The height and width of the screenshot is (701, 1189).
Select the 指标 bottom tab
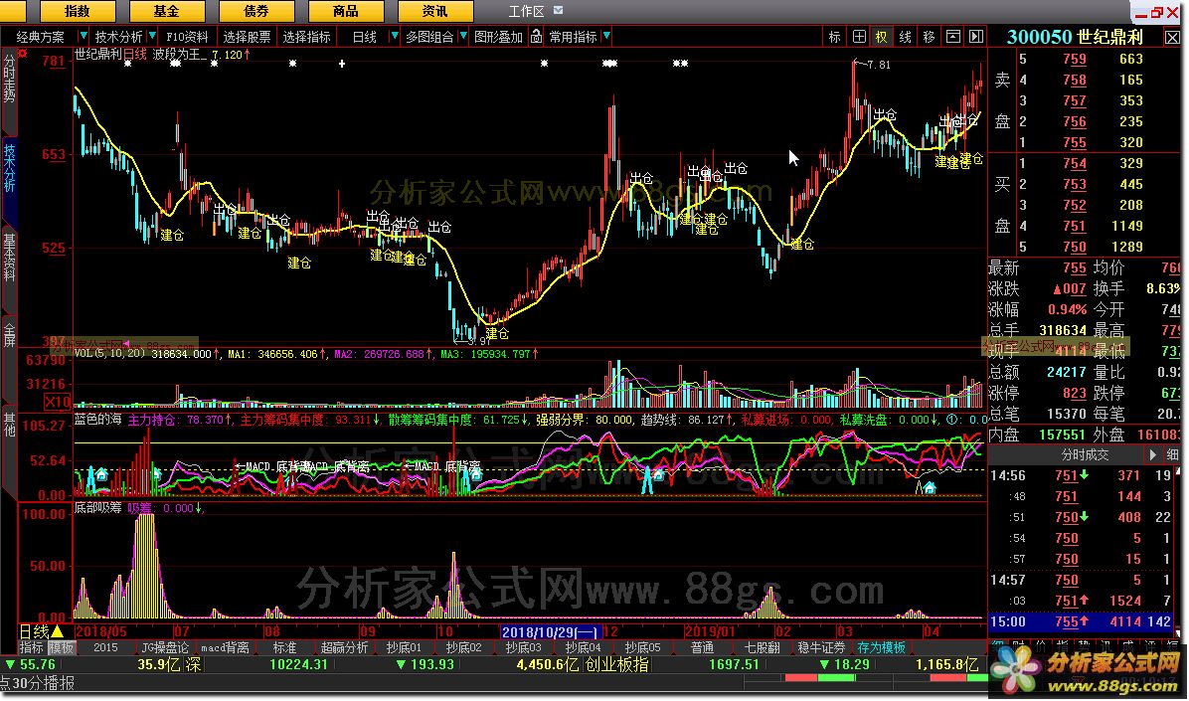[31, 648]
